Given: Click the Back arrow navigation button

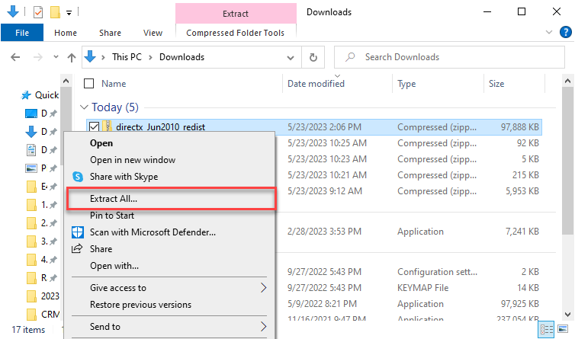Looking at the screenshot, I should click(x=17, y=57).
